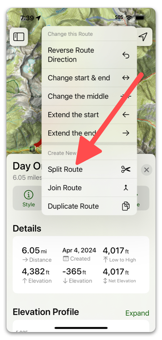
Task: Close the route details panel
Action: point(147,170)
